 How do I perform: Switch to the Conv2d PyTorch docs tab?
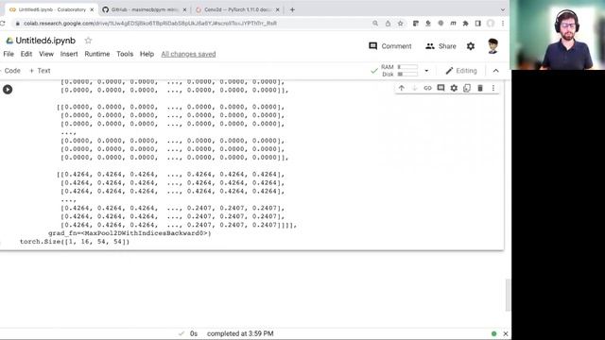tap(236, 9)
